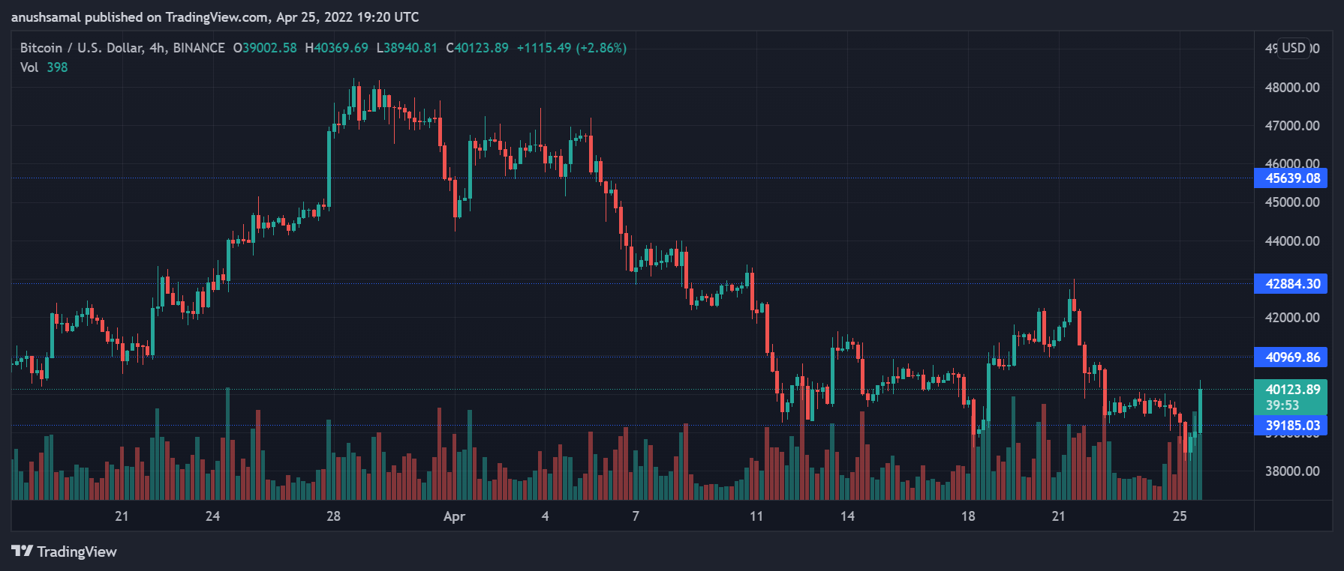Click the 28 date label on time axis

click(333, 516)
